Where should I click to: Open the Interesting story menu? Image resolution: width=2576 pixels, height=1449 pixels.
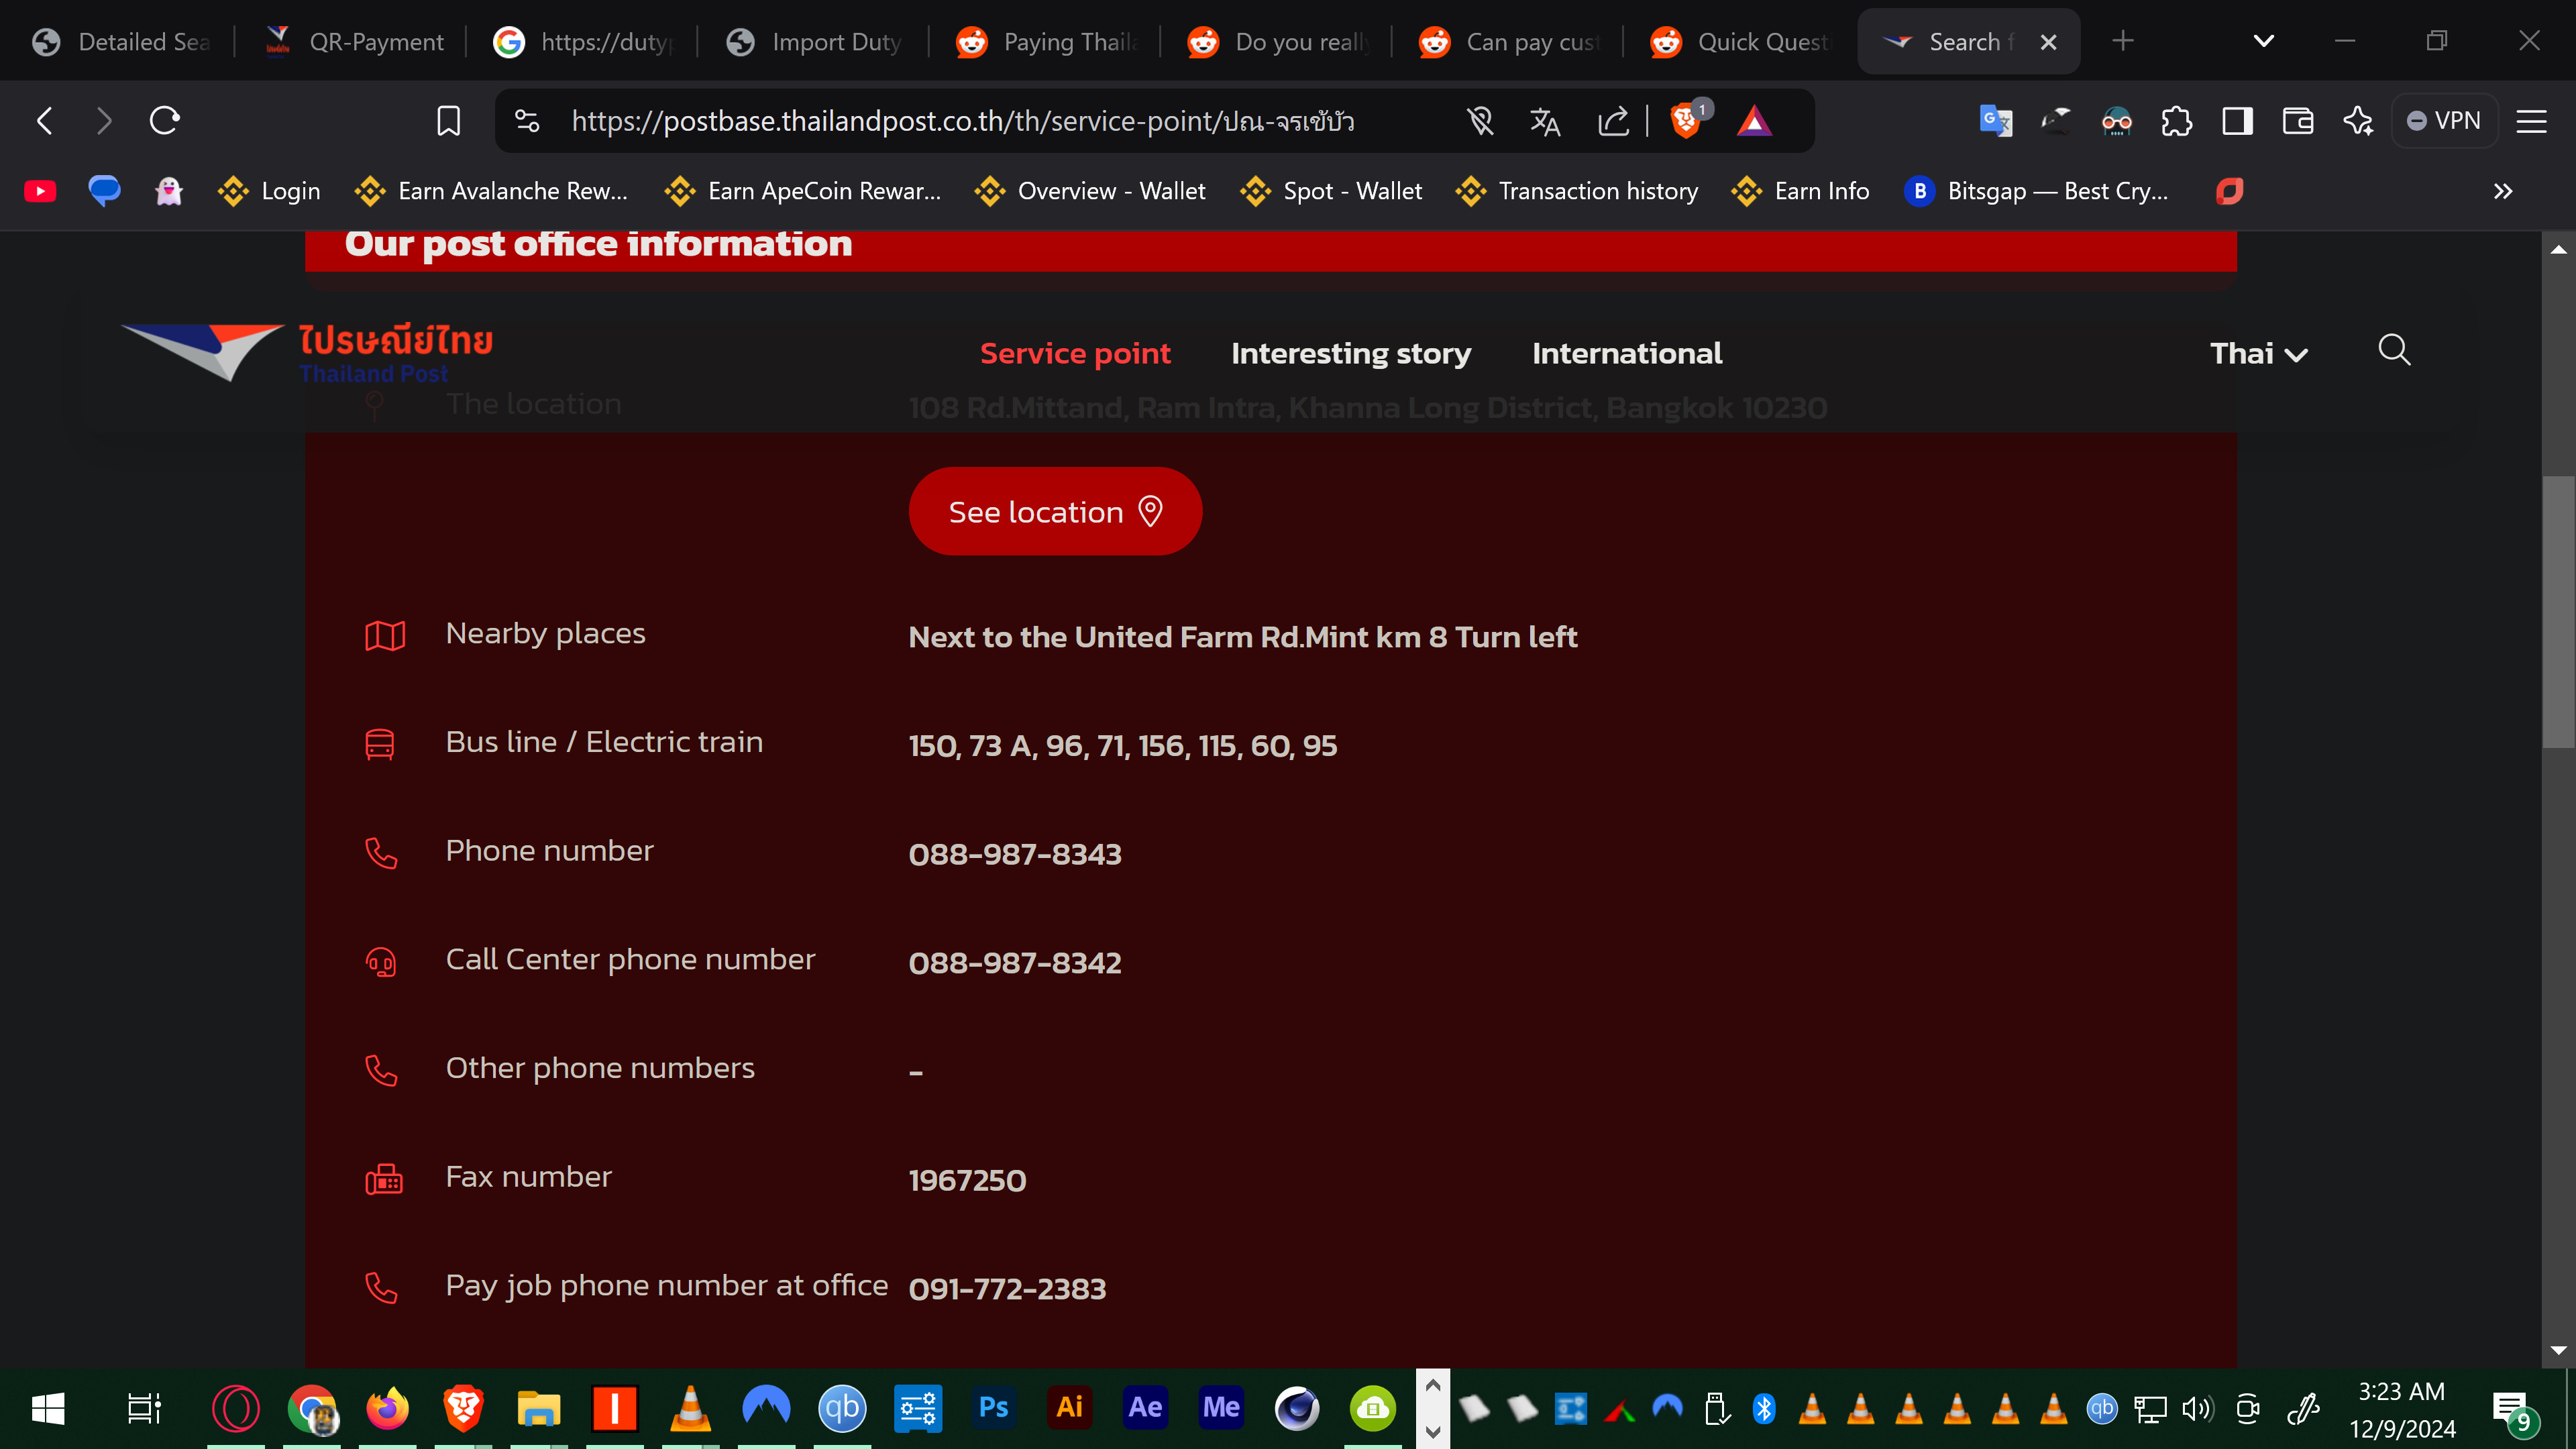tap(1351, 353)
